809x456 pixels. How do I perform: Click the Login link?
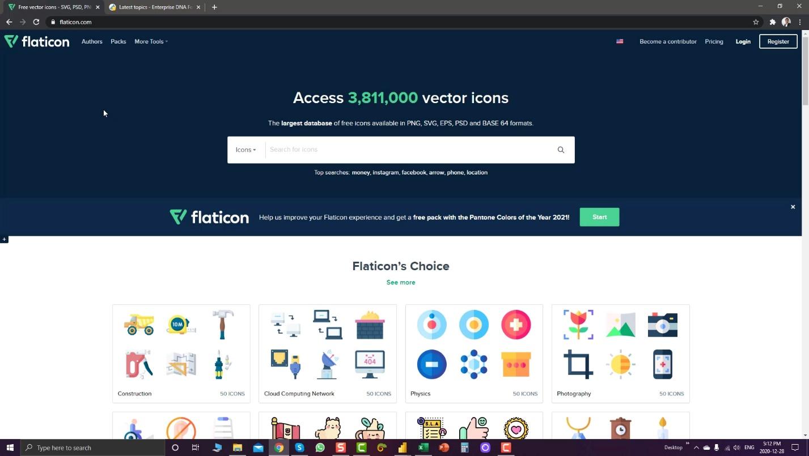(x=743, y=41)
